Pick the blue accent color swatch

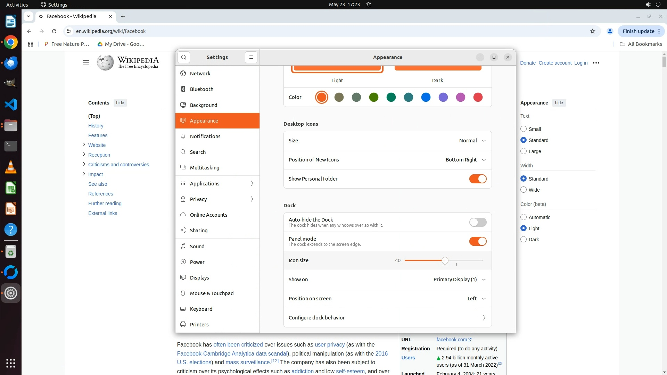click(426, 97)
